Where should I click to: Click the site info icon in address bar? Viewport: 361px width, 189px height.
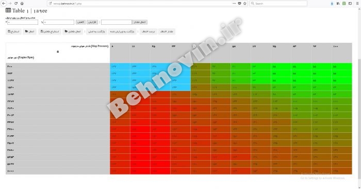[51, 4]
